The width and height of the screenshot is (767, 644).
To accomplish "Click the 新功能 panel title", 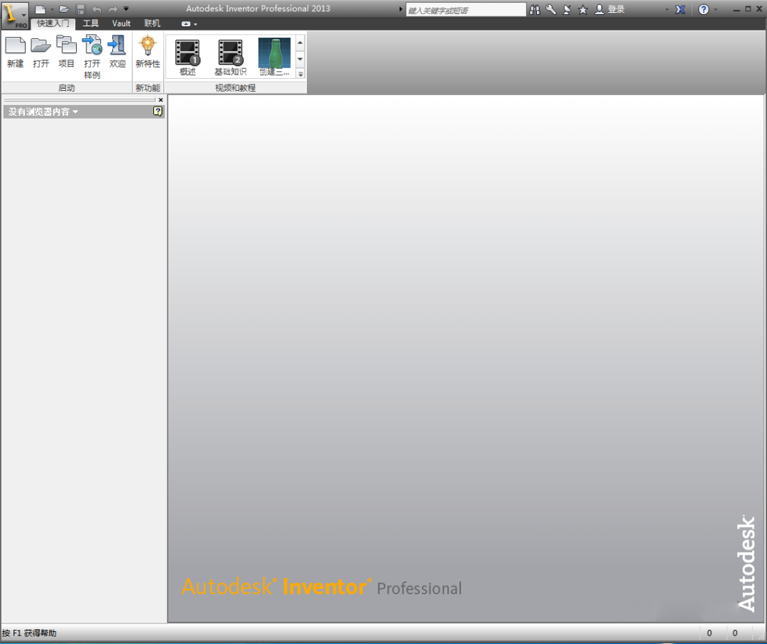I will click(x=148, y=88).
